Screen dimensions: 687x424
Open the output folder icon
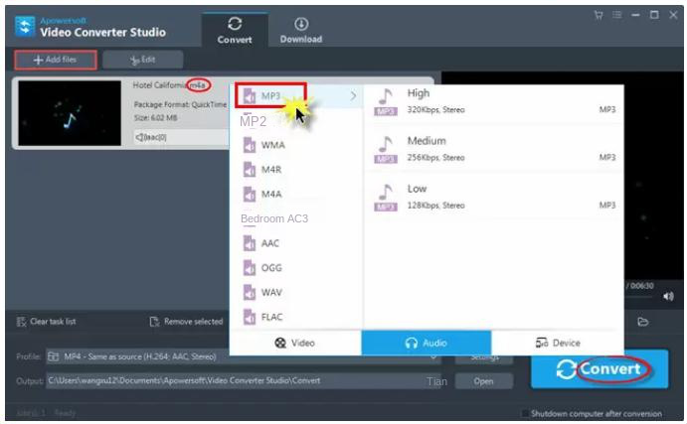(643, 322)
